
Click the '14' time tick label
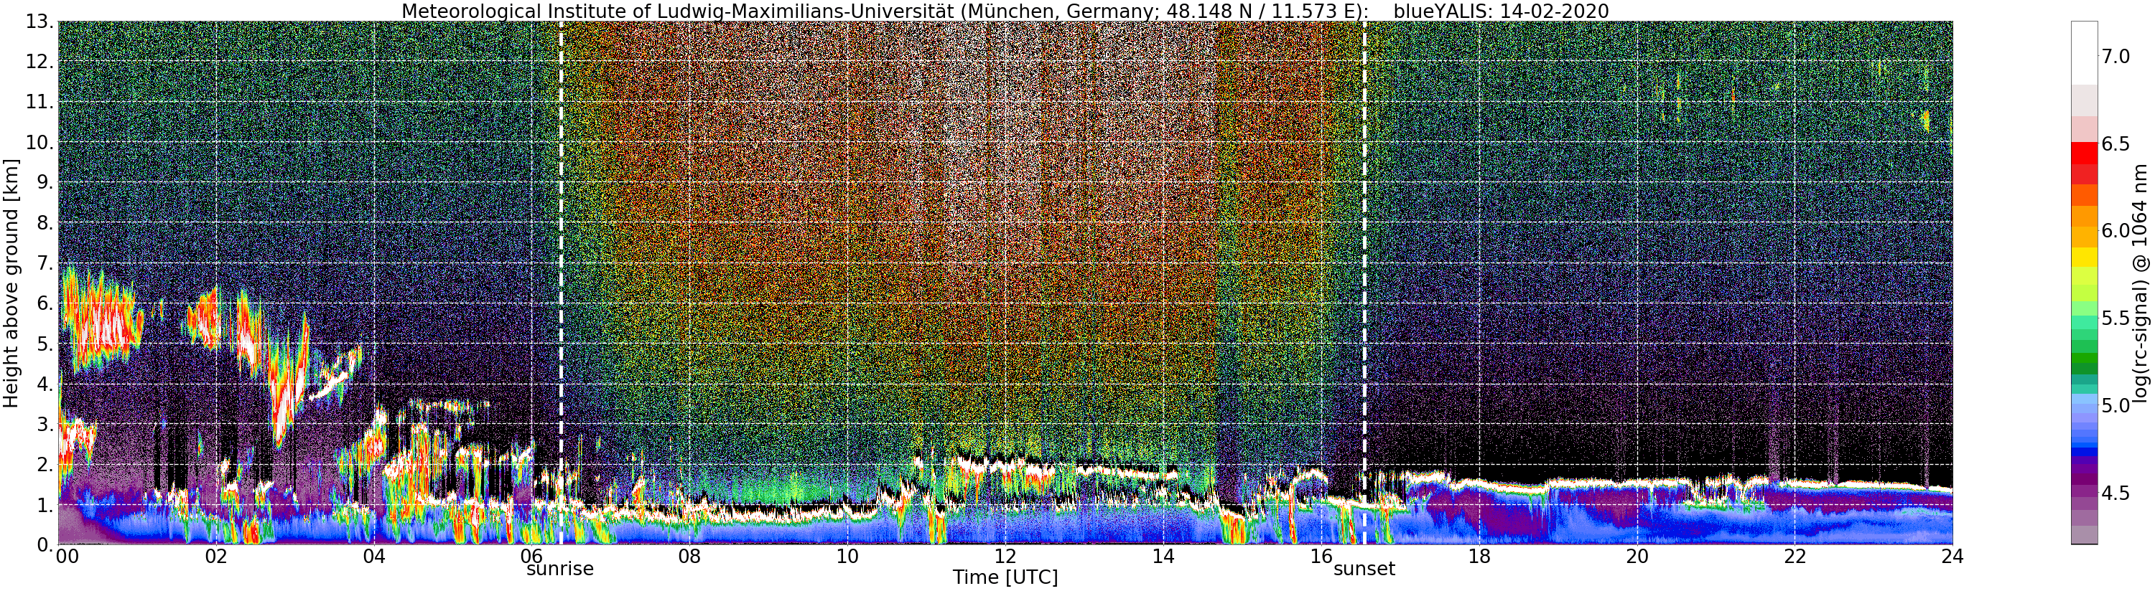click(x=1163, y=556)
